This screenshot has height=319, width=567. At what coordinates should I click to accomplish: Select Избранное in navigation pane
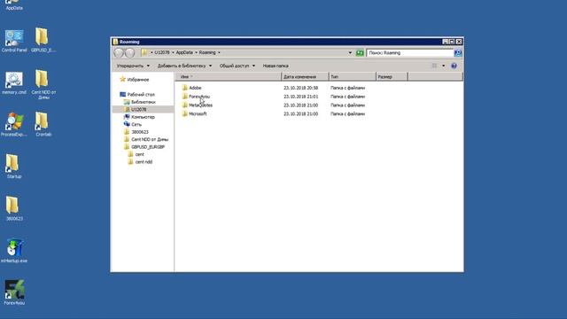point(134,79)
